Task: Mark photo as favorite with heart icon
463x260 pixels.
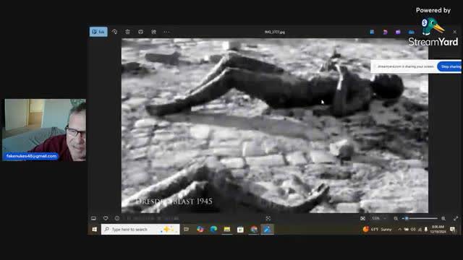Action: (x=106, y=218)
